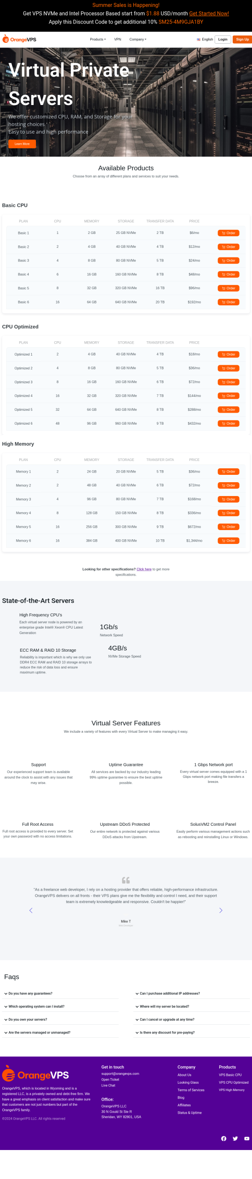Follow the "Get Started Now!" banner link
The height and width of the screenshot is (1179, 252).
[x=209, y=13]
